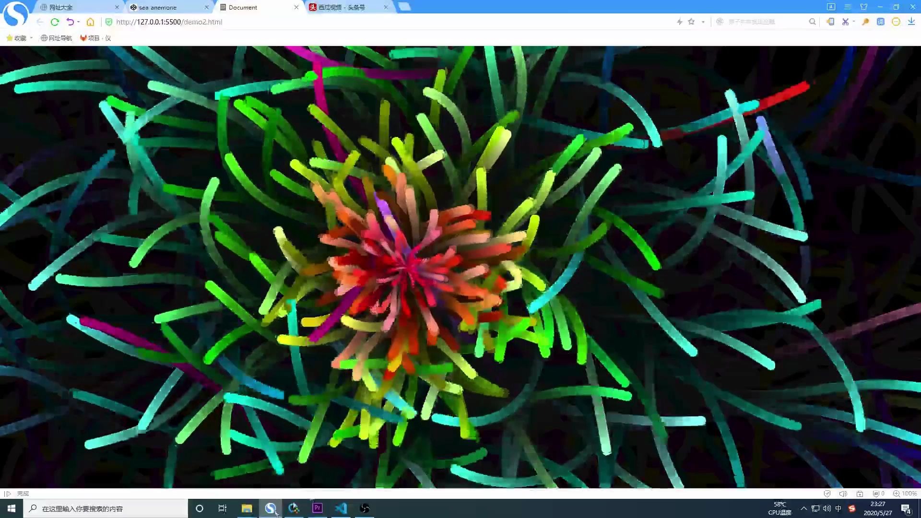Open Visual Studio Code from taskbar
Screen dimensions: 921x518
pos(341,508)
